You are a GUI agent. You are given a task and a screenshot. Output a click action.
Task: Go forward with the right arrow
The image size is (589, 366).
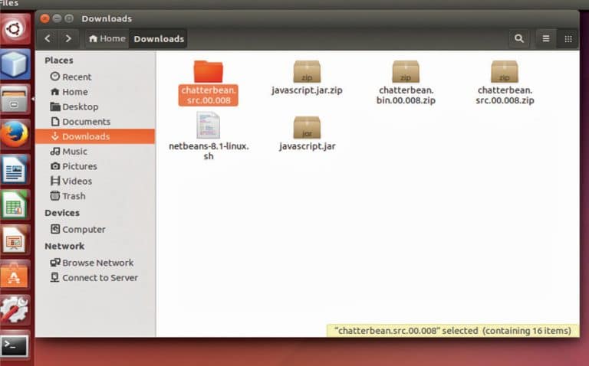[x=69, y=38]
